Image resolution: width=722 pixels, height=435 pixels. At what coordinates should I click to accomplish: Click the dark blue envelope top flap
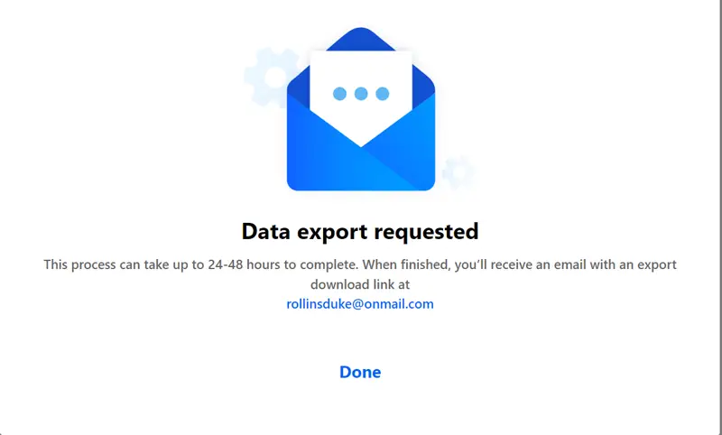(x=360, y=39)
